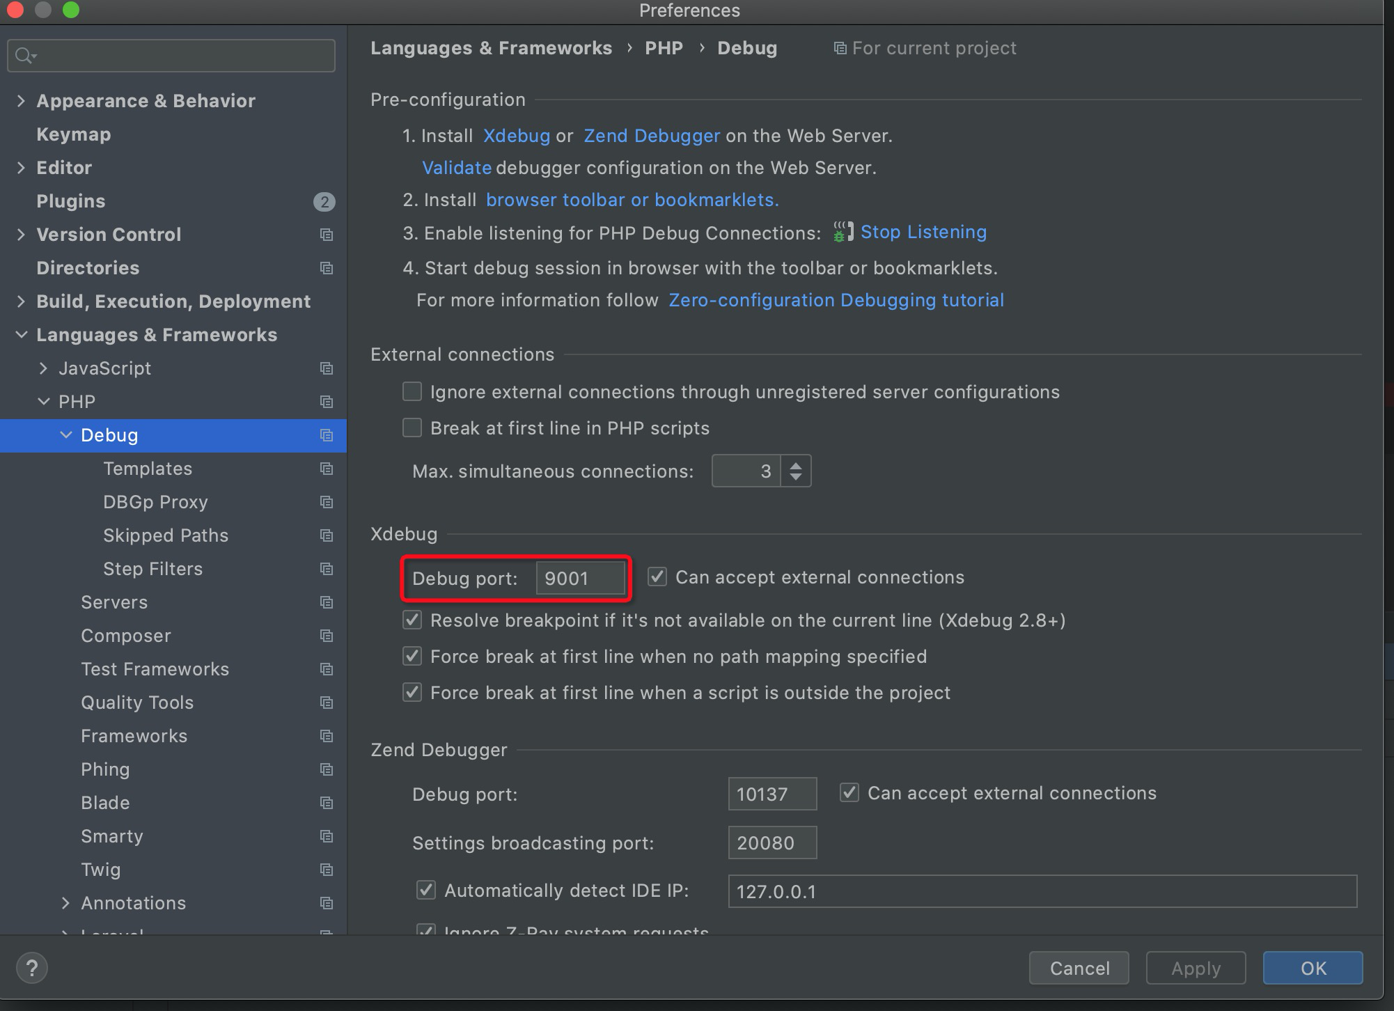The image size is (1394, 1011).
Task: Click the project-level icon beside Servers
Action: 326,602
